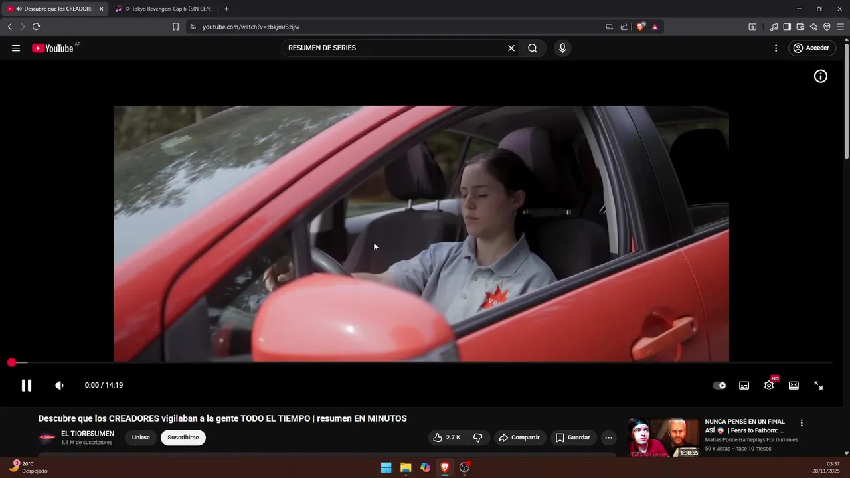Screen dimensions: 850x478
Task: Click the Unirse membership button
Action: (141, 438)
